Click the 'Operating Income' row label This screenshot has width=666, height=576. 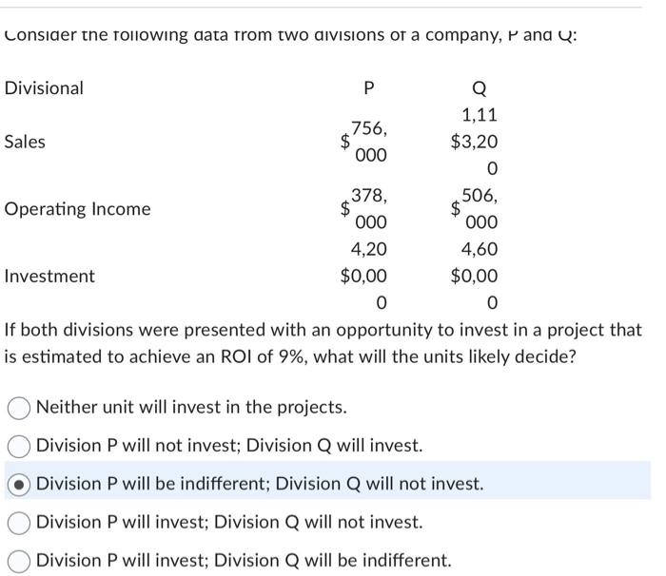tap(77, 209)
